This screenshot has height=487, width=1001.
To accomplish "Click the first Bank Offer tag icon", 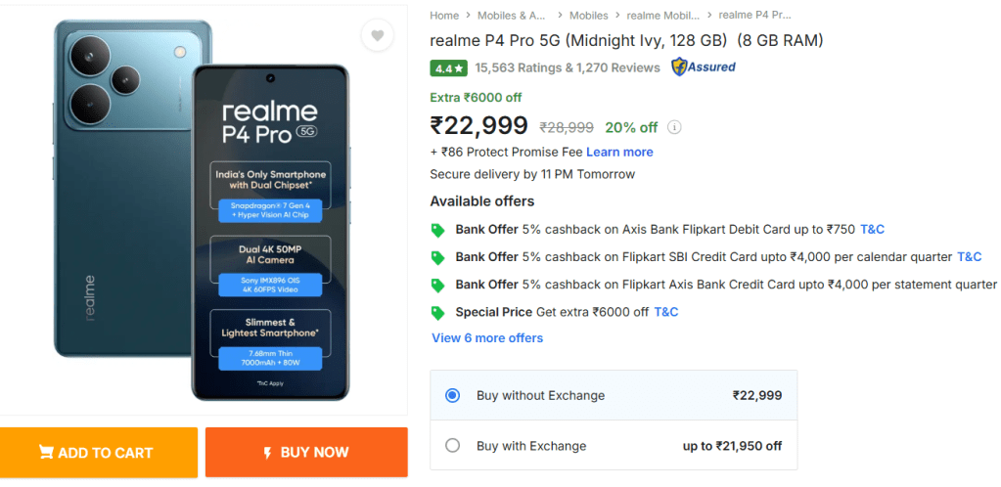I will pos(437,230).
